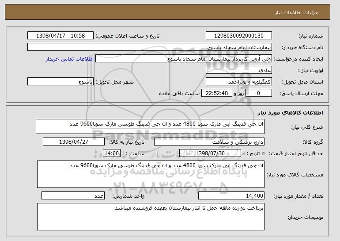This screenshot has width=340, height=241.
Task: Click the label حداقل تاریخ اعتبار قیمت
Action: 296,153
